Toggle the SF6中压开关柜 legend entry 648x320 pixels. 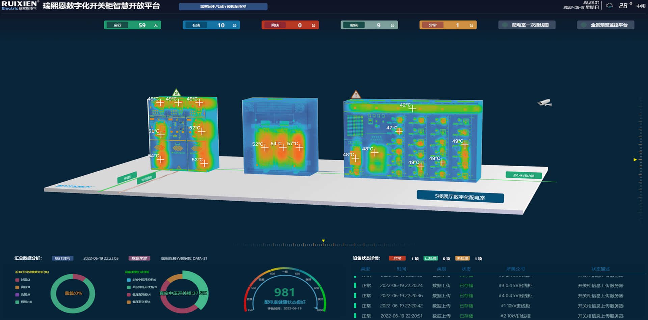(x=141, y=280)
